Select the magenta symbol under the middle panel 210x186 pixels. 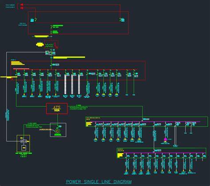[165, 139]
